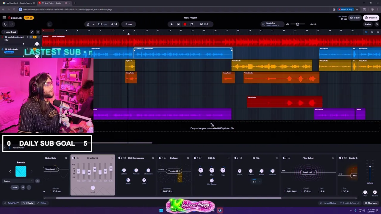Change the 4 / 4 time signature
Viewport: 381px width, 214px height.
coord(114,24)
